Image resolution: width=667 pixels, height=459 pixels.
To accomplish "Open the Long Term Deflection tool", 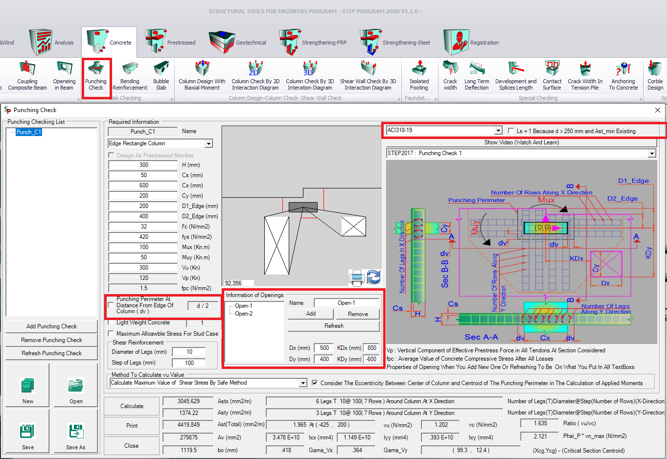I will click(477, 76).
